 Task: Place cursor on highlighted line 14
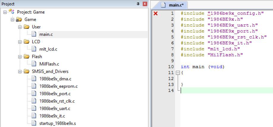(x=226, y=91)
